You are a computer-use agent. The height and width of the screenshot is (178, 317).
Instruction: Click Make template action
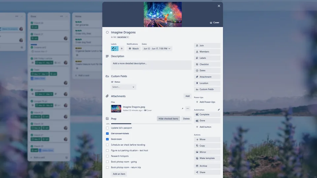tap(207, 158)
